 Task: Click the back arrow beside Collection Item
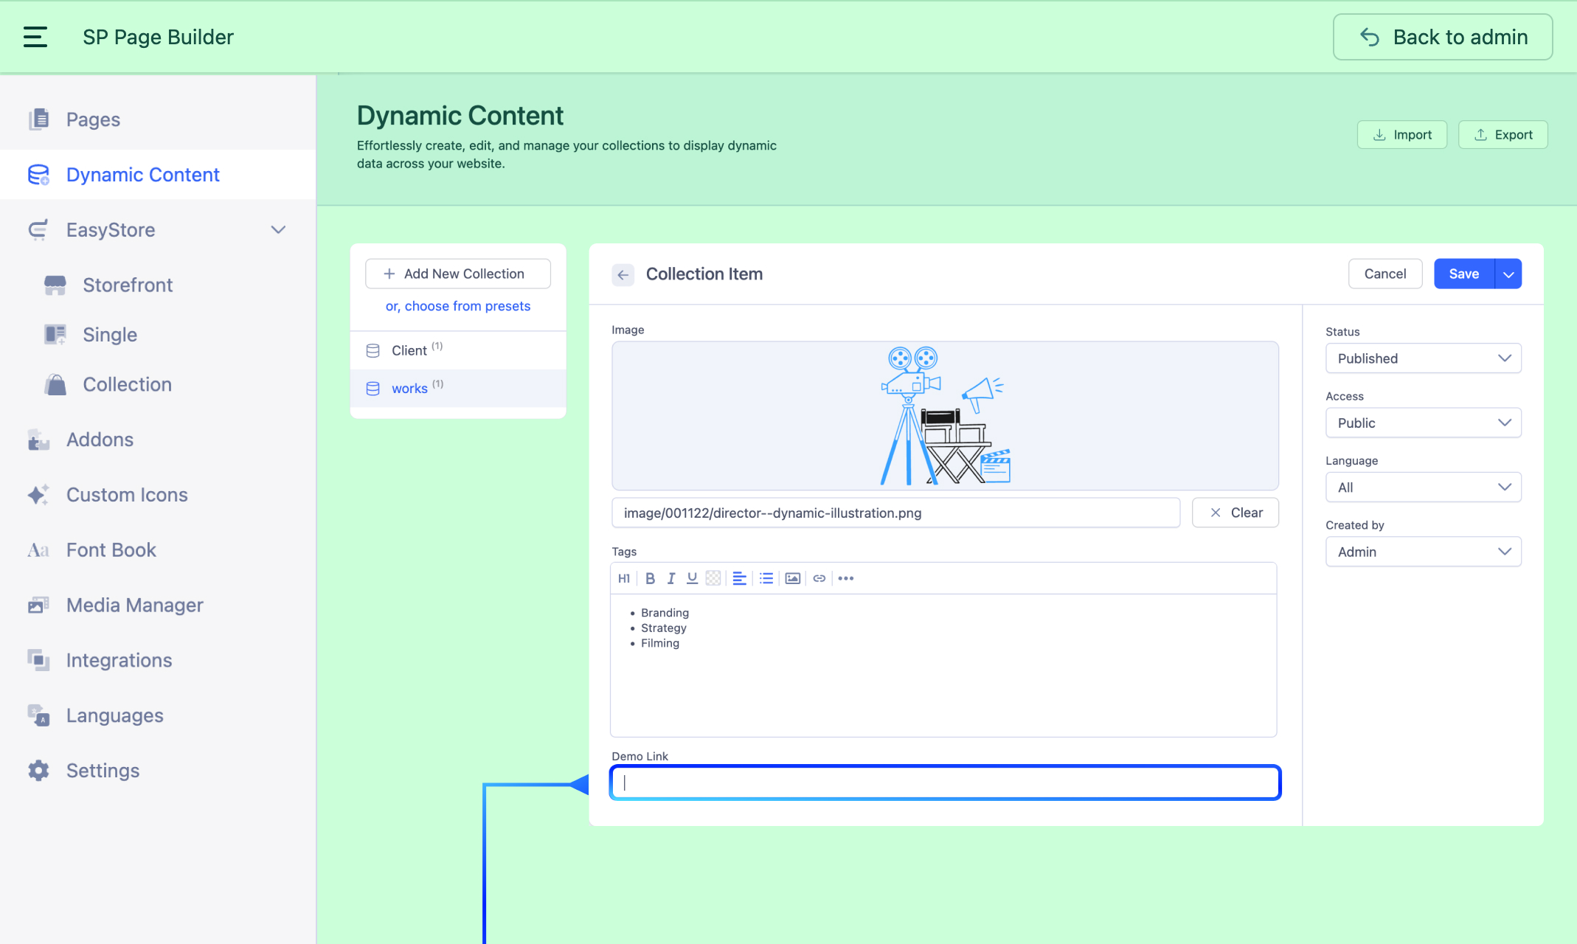[623, 274]
